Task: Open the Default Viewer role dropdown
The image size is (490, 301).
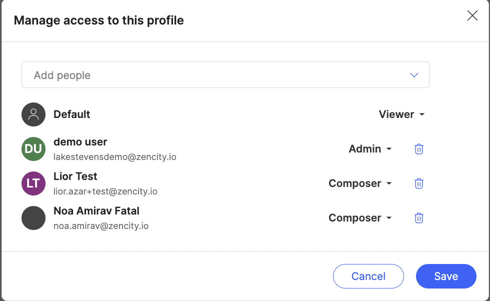Action: point(401,114)
